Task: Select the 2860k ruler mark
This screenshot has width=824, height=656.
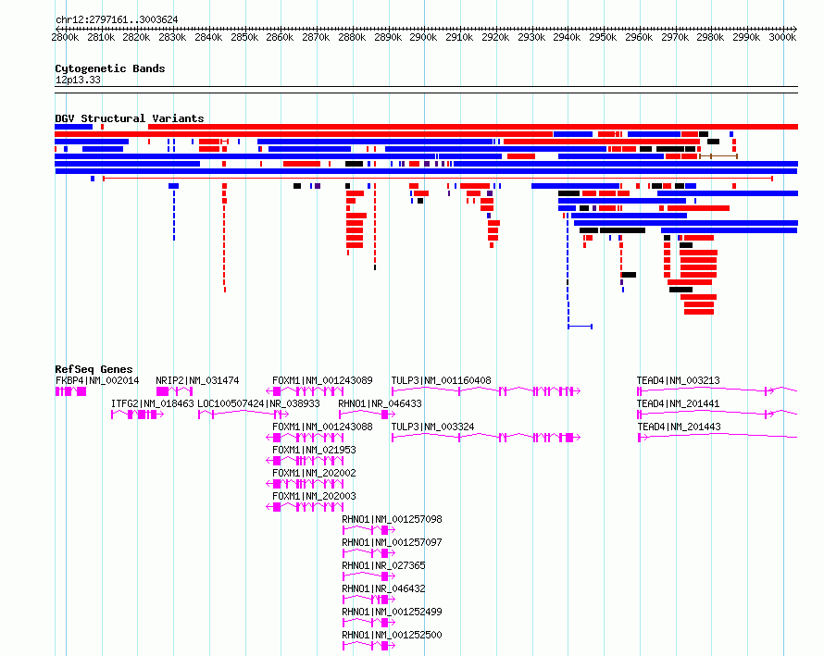Action: [x=281, y=37]
